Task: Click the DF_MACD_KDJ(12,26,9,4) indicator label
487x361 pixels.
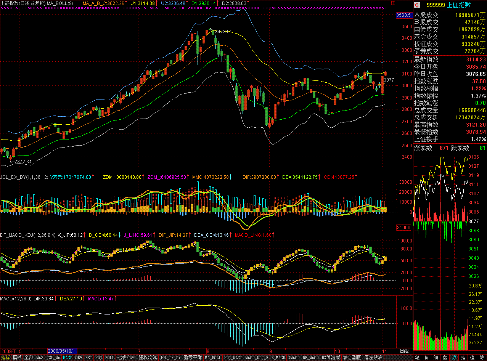Action: [x=28, y=235]
